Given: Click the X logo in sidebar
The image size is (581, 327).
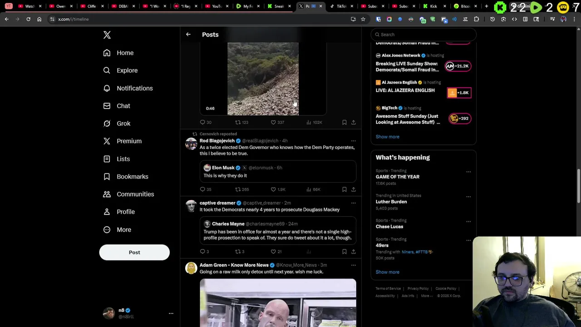Looking at the screenshot, I should [x=107, y=35].
